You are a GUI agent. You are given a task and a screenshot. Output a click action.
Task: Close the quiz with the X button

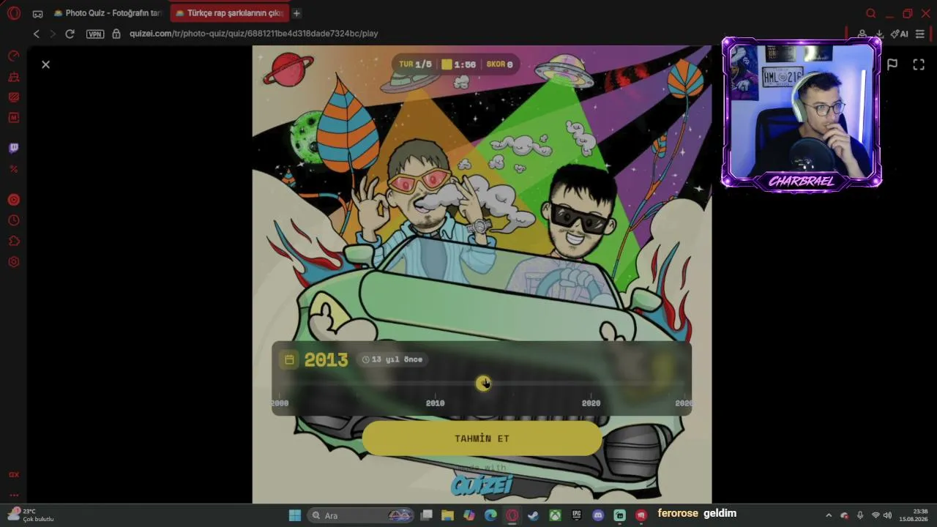tap(45, 64)
